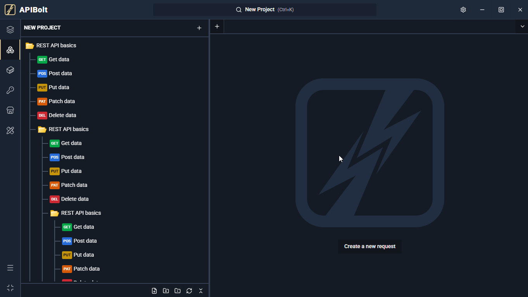Open the storefront icon in the sidebar
The image size is (528, 297).
10,110
